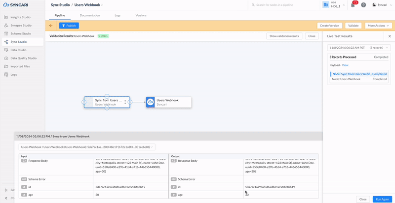Viewport: 395px width, 203px height.
Task: Open Logs in the left sidebar
Action: [x=14, y=75]
